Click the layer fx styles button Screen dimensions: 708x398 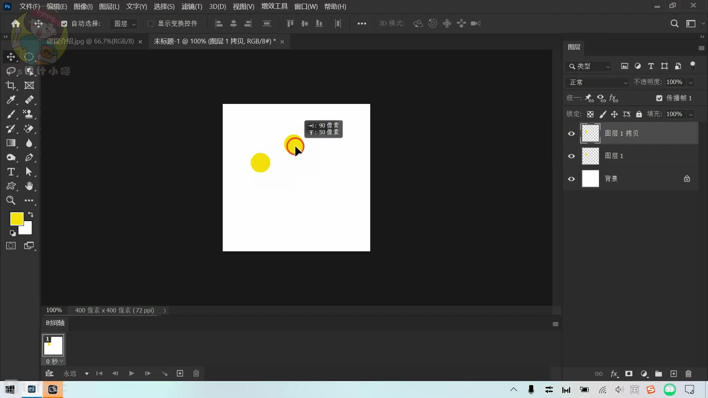coord(614,374)
